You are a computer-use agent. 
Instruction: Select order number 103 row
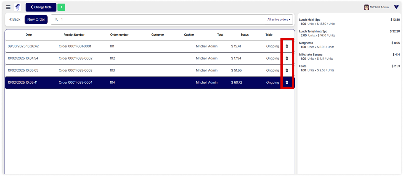112,70
